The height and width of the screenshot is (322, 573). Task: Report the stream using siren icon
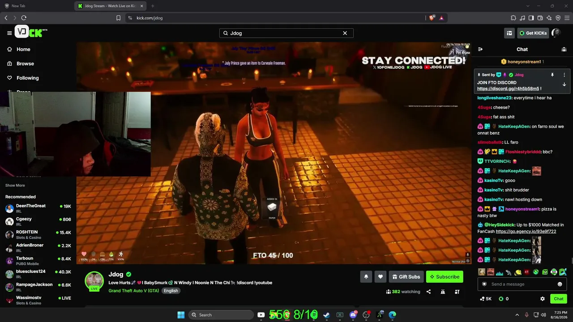point(443,292)
